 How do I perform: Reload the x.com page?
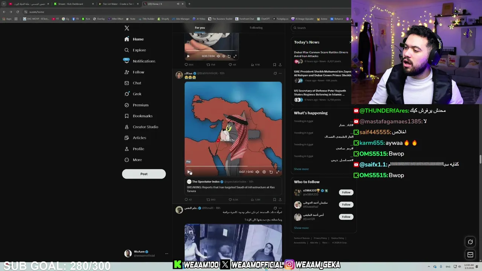tap(17, 12)
